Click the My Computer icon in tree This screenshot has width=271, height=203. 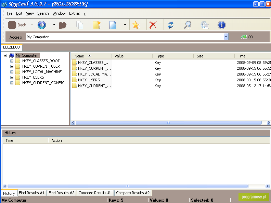coord(12,56)
